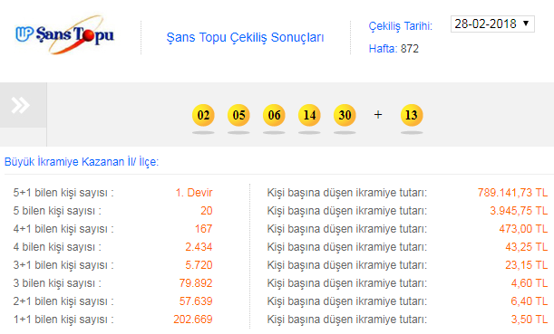Click the 4+1 bilen kişi sayısı label
554x334 pixels.
tap(63, 229)
